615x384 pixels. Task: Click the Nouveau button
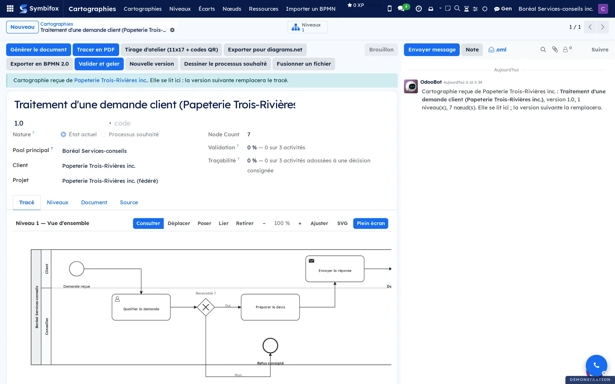[22, 27]
